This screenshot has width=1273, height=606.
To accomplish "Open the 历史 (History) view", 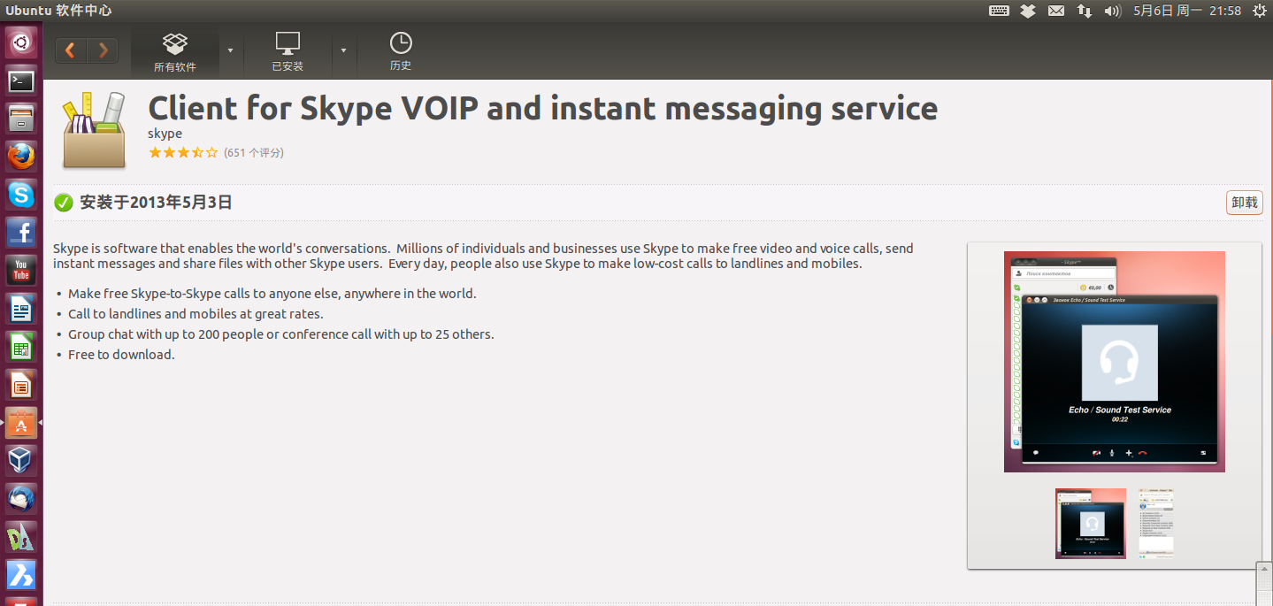I will click(401, 52).
